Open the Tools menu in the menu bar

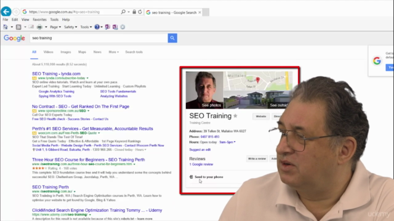54,20
